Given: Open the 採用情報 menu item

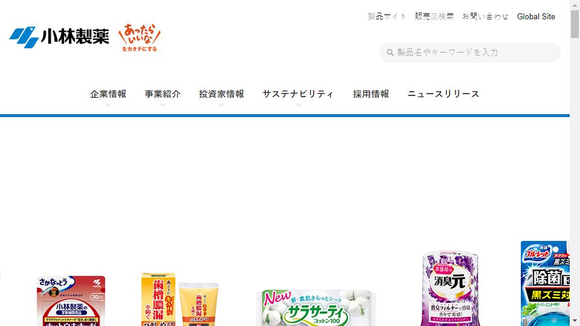Looking at the screenshot, I should tap(370, 94).
